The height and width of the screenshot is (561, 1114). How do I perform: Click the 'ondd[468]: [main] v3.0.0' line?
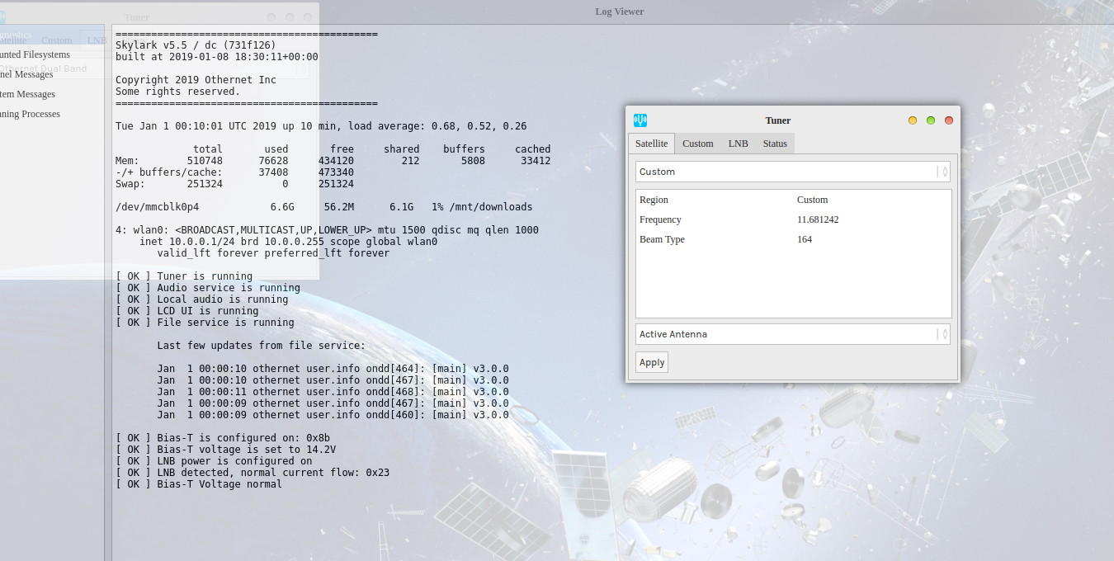point(333,392)
